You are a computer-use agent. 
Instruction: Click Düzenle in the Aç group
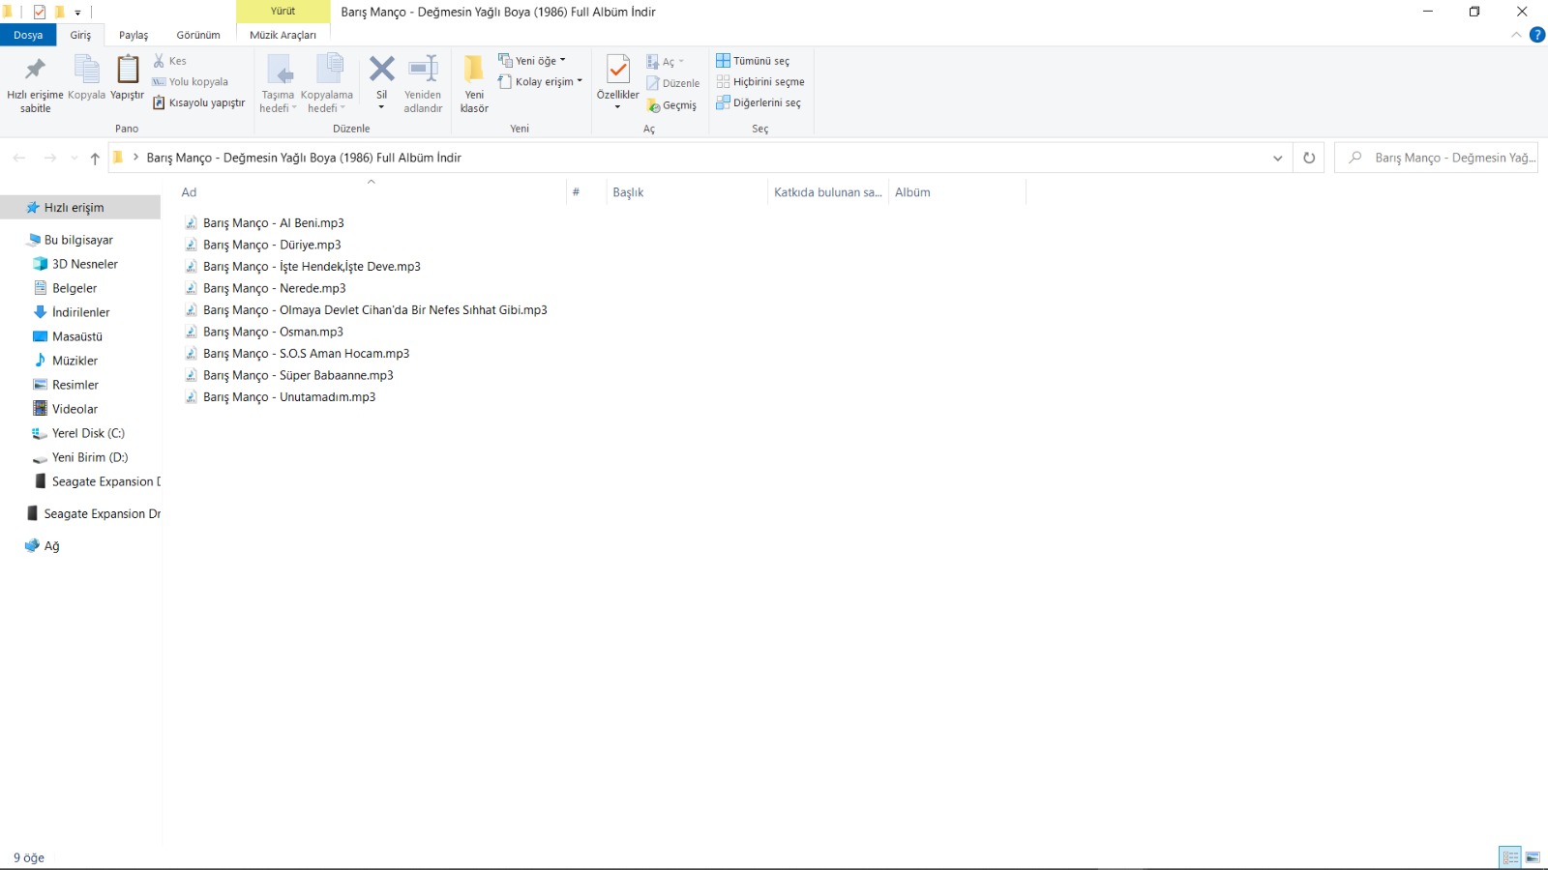tap(672, 83)
